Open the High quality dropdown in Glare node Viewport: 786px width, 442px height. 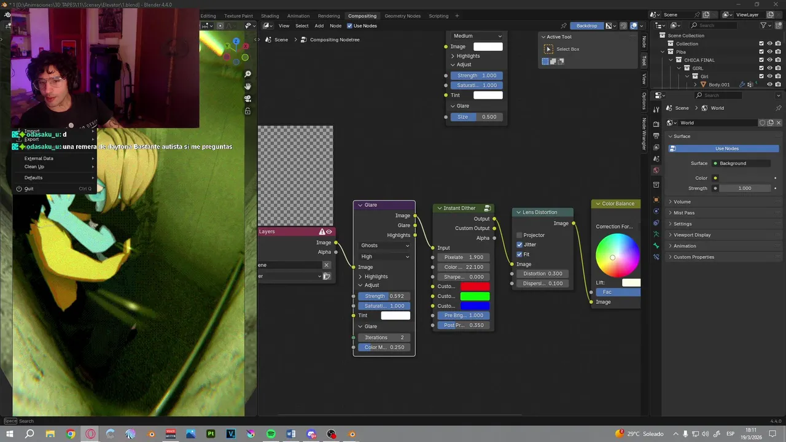385,257
